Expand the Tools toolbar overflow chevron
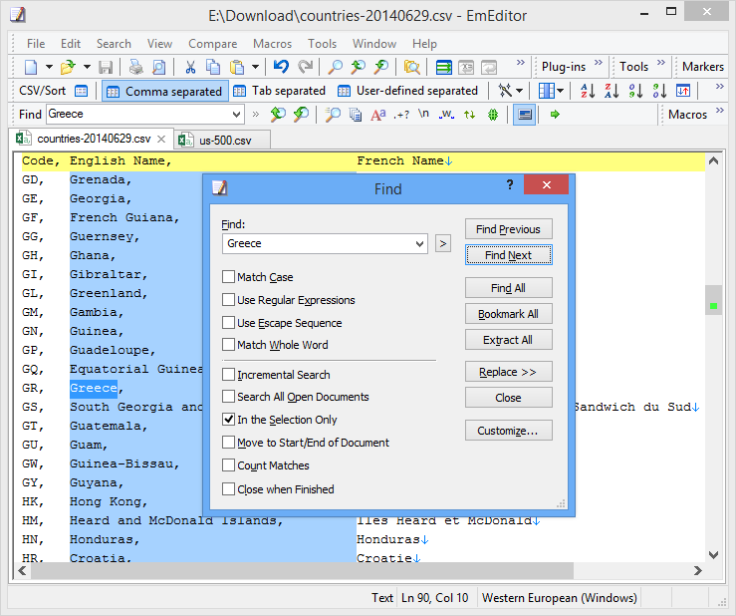The width and height of the screenshot is (736, 616). tap(661, 62)
